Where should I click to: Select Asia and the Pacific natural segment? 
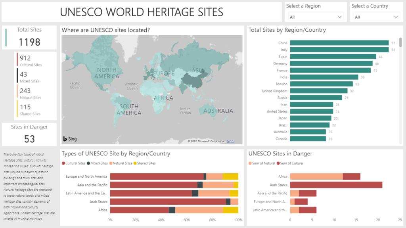(218, 185)
